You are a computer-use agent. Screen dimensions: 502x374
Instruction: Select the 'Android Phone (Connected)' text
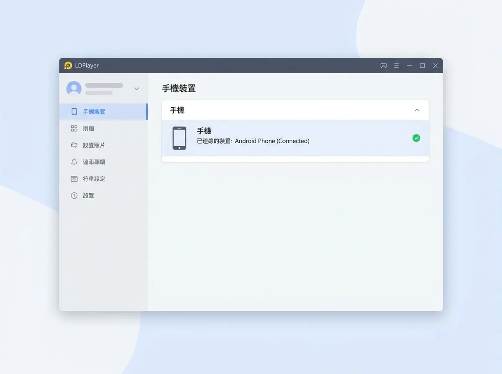(x=272, y=141)
